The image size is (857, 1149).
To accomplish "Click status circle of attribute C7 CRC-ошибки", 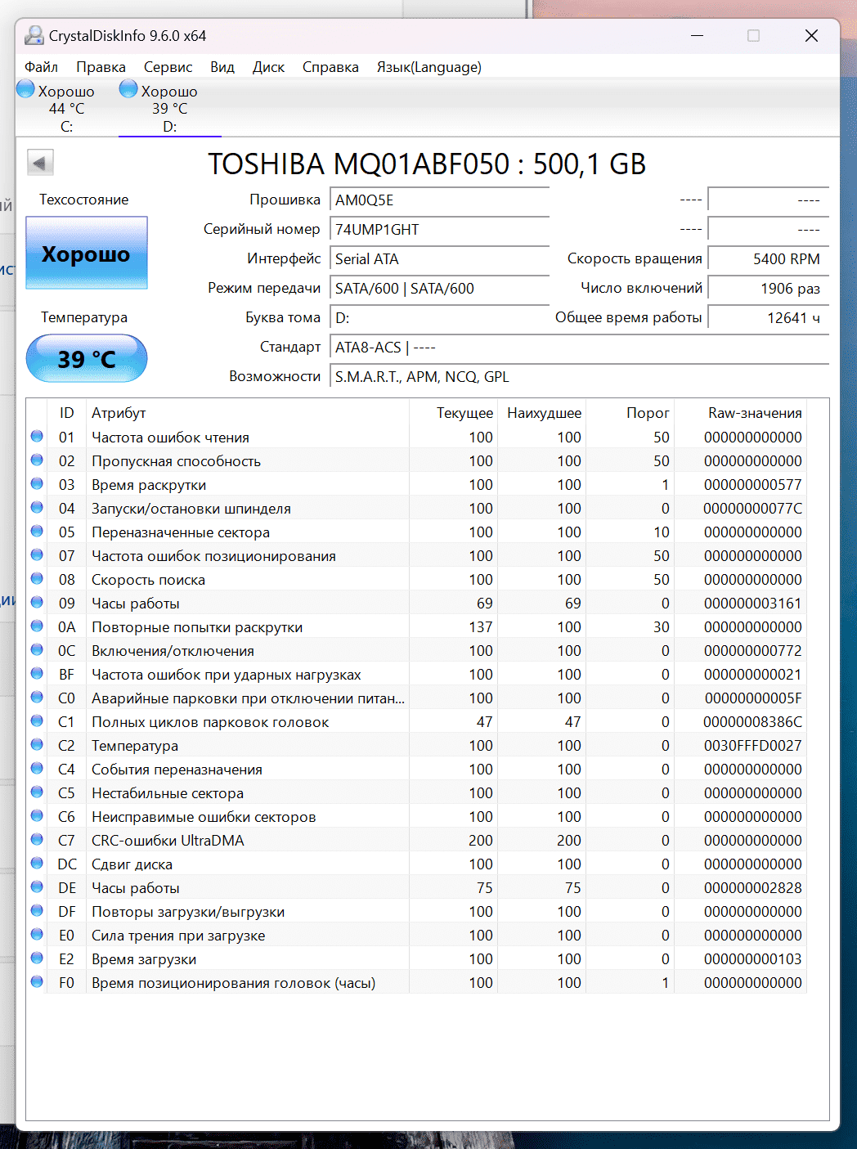I will (37, 840).
